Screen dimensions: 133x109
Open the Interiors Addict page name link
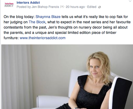tap(28, 3)
